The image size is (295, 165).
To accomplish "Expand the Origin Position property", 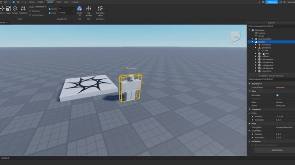I will click(253, 116).
